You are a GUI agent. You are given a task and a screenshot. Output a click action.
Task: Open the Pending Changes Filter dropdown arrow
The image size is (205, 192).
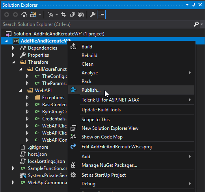coord(57,15)
